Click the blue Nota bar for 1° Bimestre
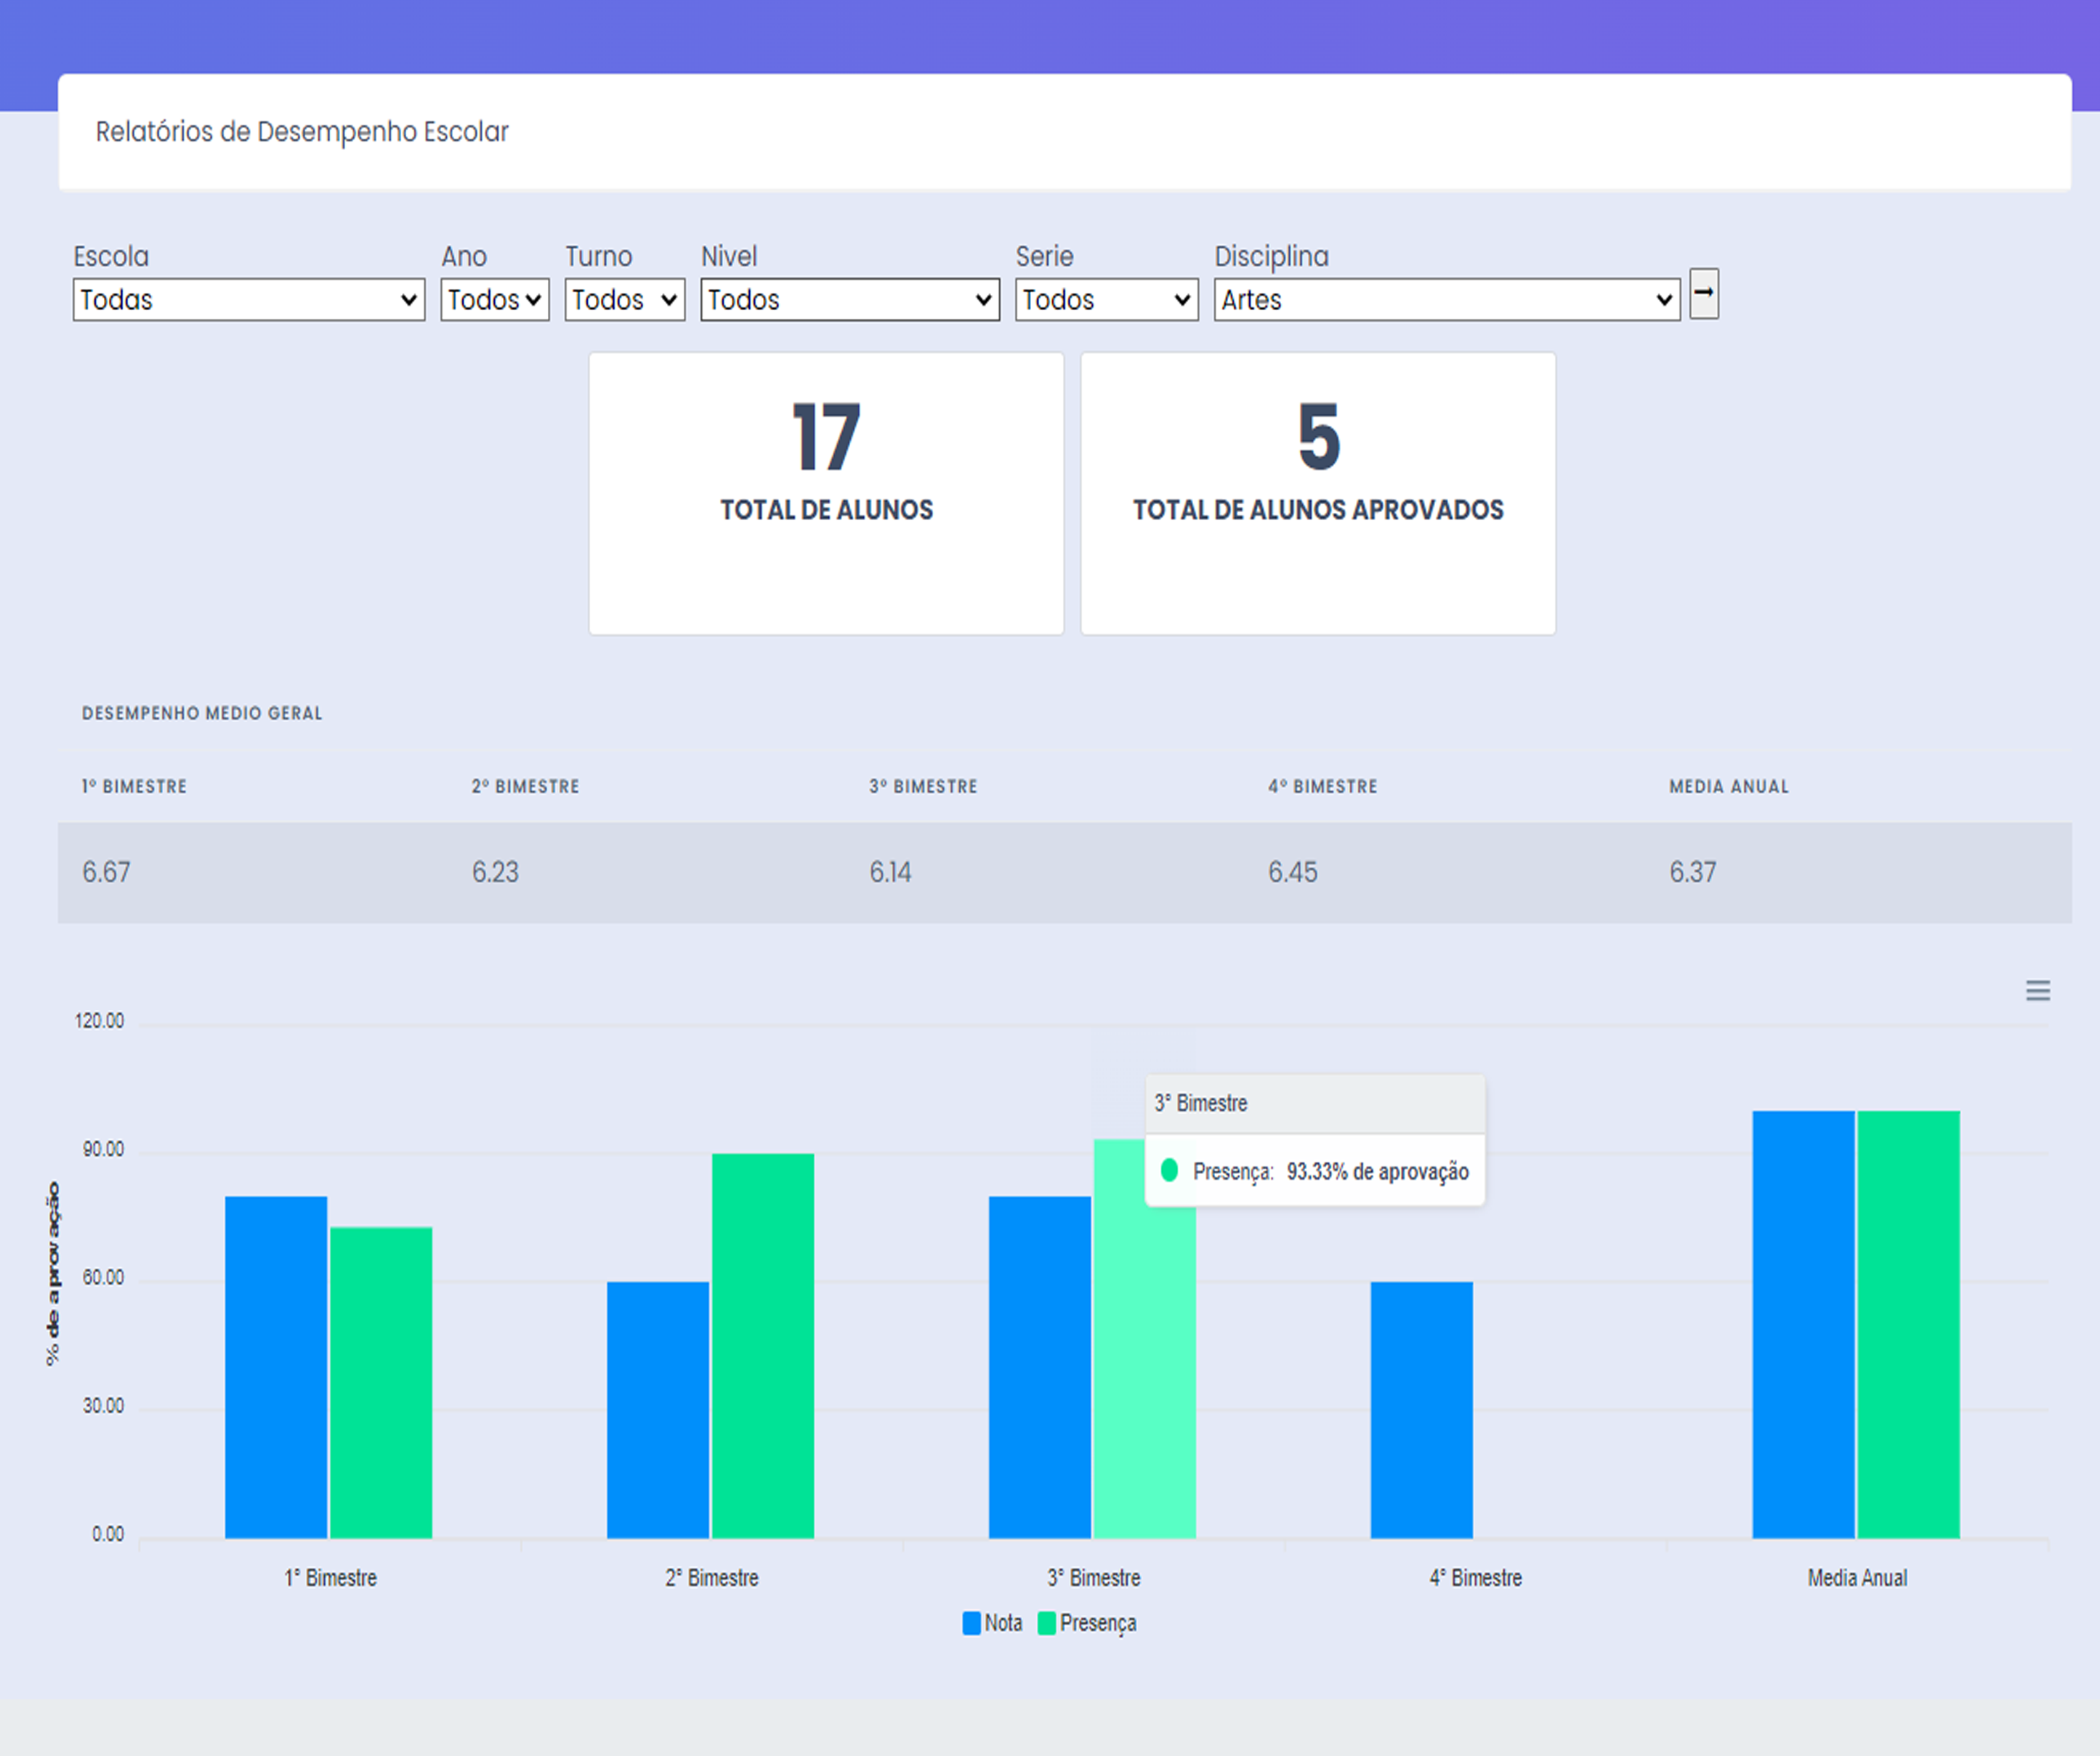This screenshot has width=2100, height=1756. 276,1366
